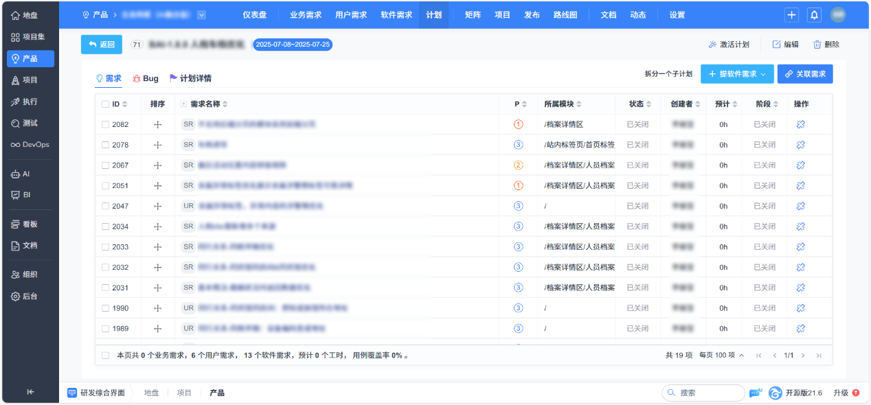Click the plus icon to create new item

[x=791, y=14]
